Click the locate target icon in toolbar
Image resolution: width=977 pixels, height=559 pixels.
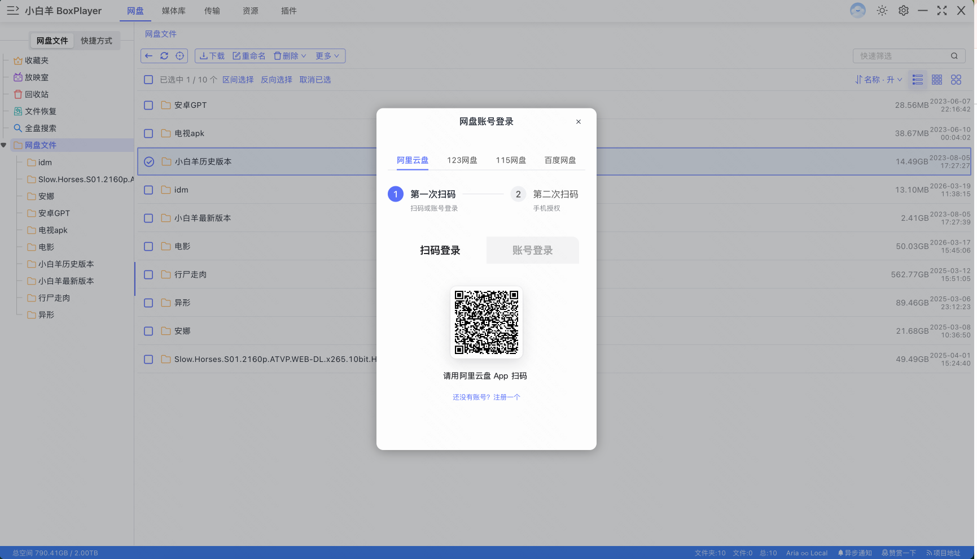point(179,56)
